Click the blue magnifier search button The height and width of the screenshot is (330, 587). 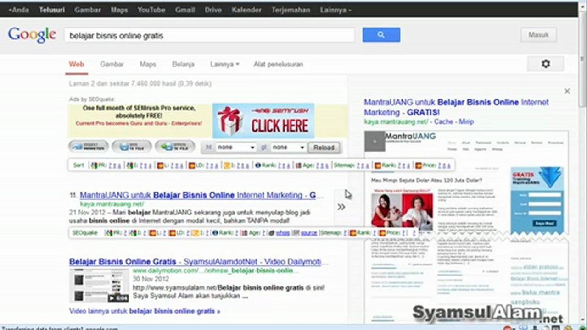pos(381,35)
